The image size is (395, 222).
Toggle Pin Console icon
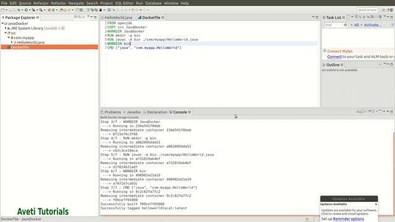pyautogui.click(x=369, y=111)
